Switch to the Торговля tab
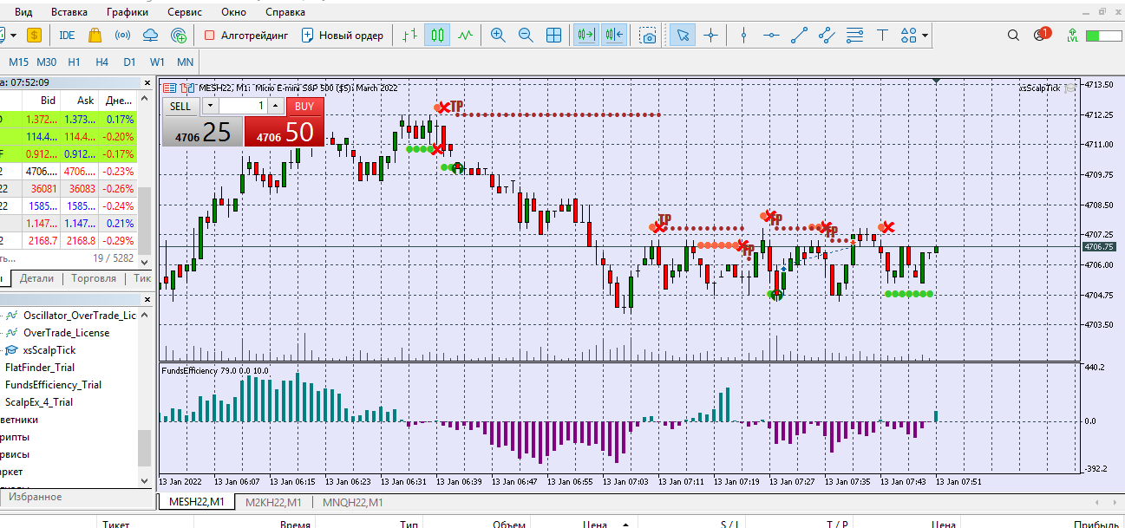Image resolution: width=1125 pixels, height=528 pixels. click(94, 278)
